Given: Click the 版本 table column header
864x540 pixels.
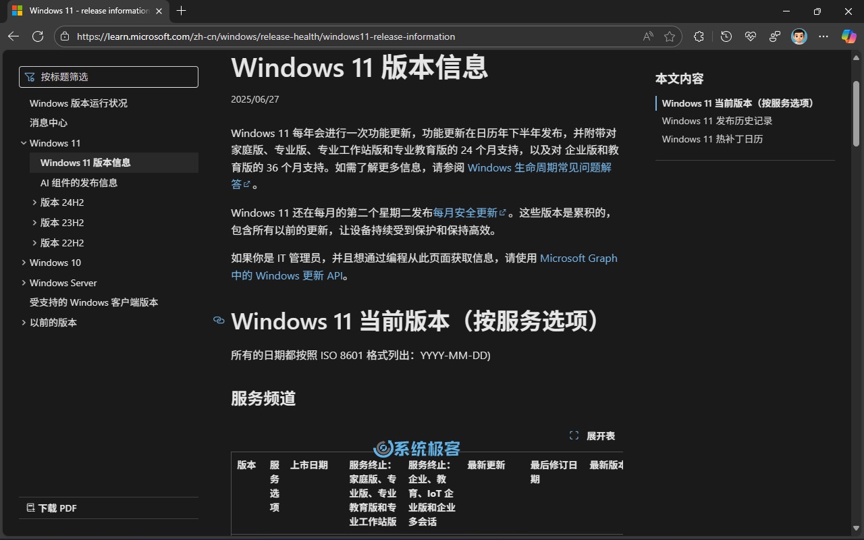Looking at the screenshot, I should coord(246,465).
